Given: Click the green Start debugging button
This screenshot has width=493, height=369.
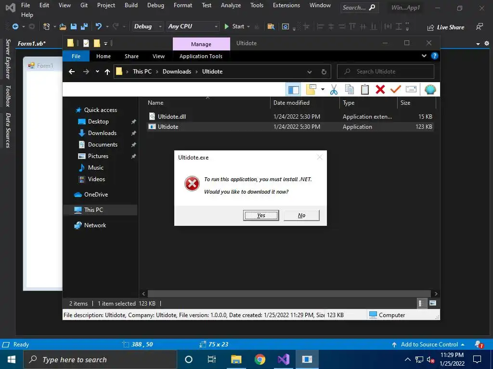Looking at the screenshot, I should [x=234, y=26].
